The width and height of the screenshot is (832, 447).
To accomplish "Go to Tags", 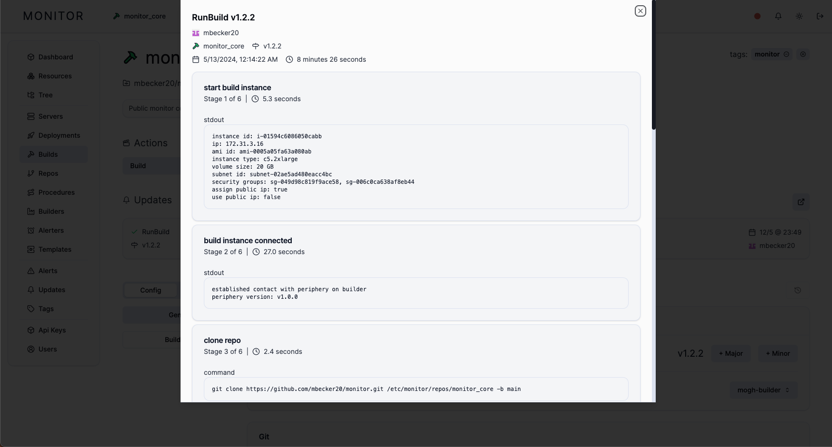I will click(54, 309).
